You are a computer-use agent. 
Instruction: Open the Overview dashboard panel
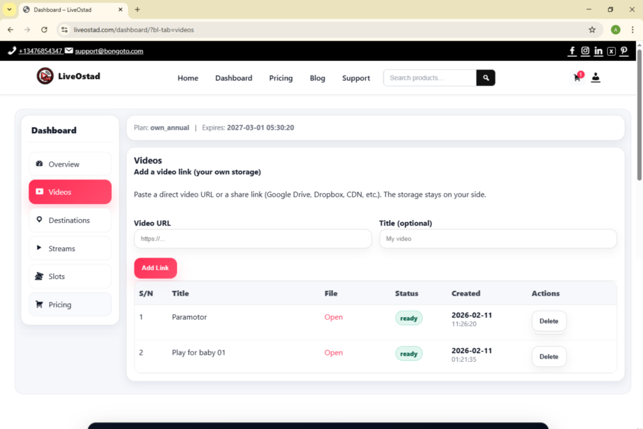69,163
